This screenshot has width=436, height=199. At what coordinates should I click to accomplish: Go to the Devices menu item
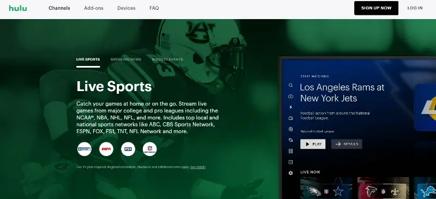point(126,8)
